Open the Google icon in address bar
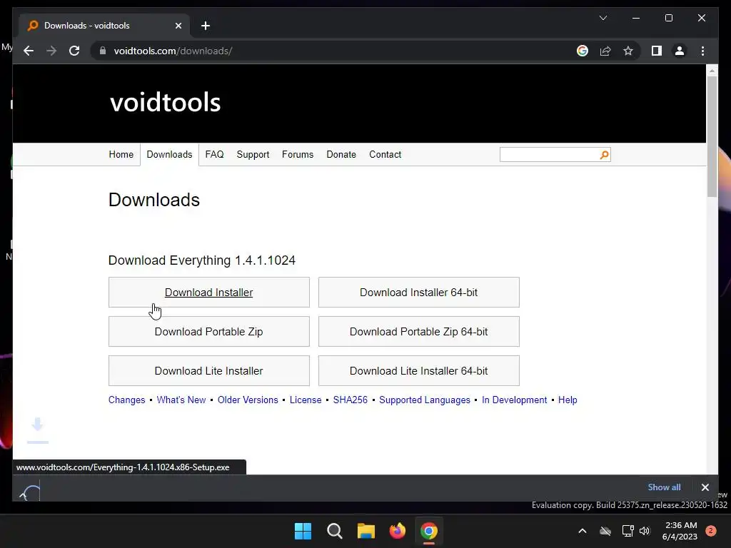 [583, 51]
